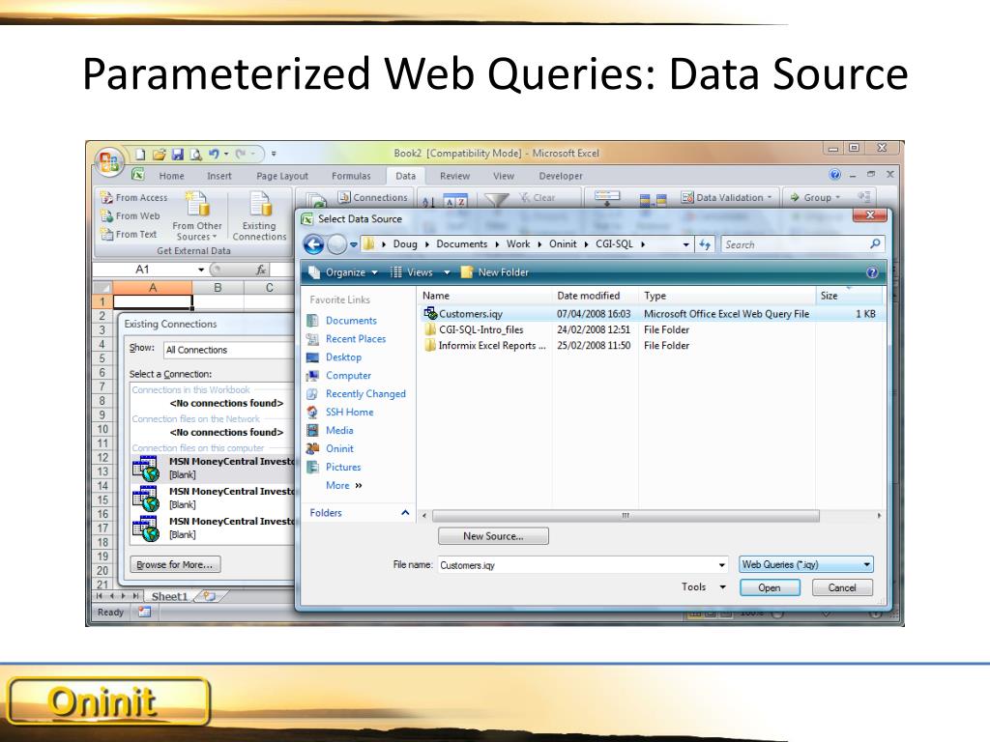Click New Folder in the dialog toolbar
This screenshot has height=742, width=990.
pyautogui.click(x=495, y=272)
